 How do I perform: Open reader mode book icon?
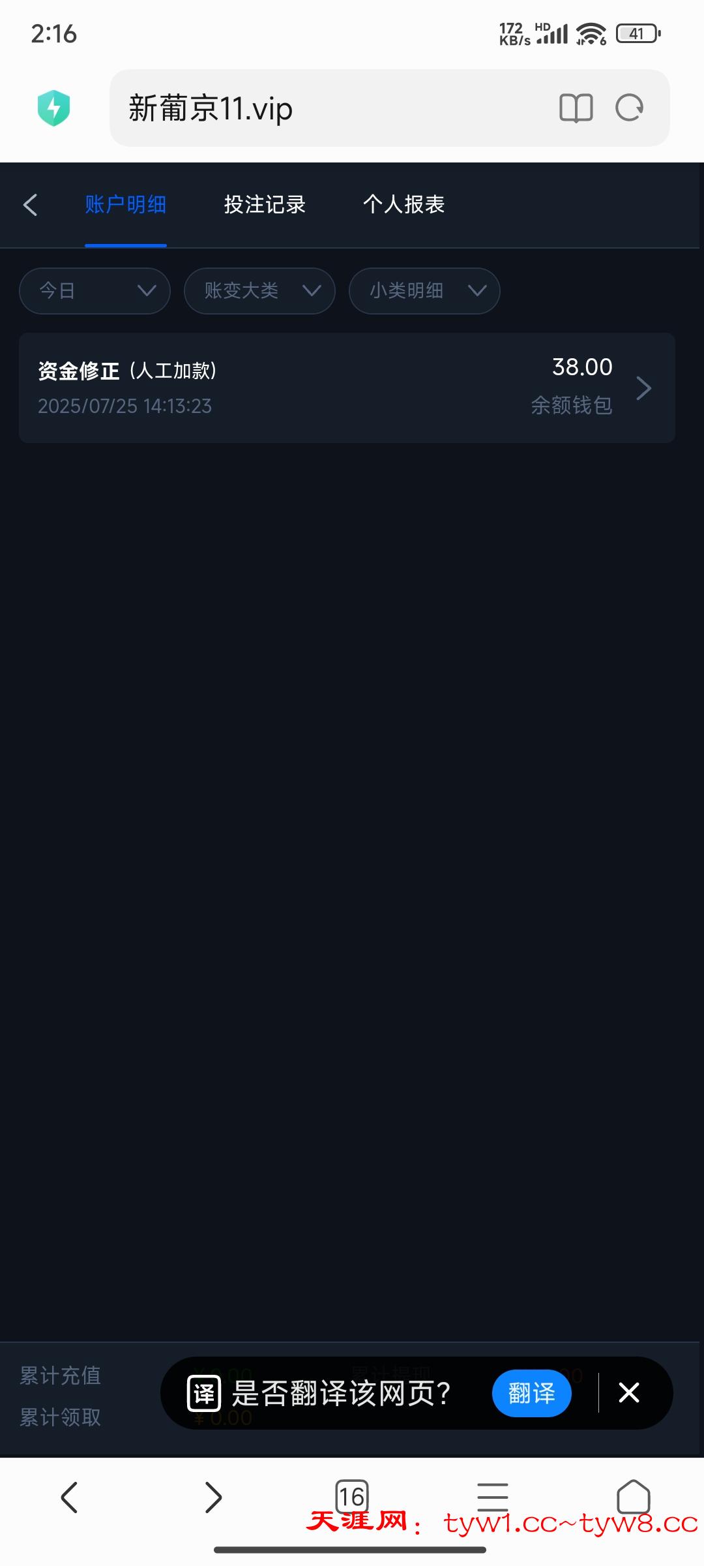tap(576, 108)
